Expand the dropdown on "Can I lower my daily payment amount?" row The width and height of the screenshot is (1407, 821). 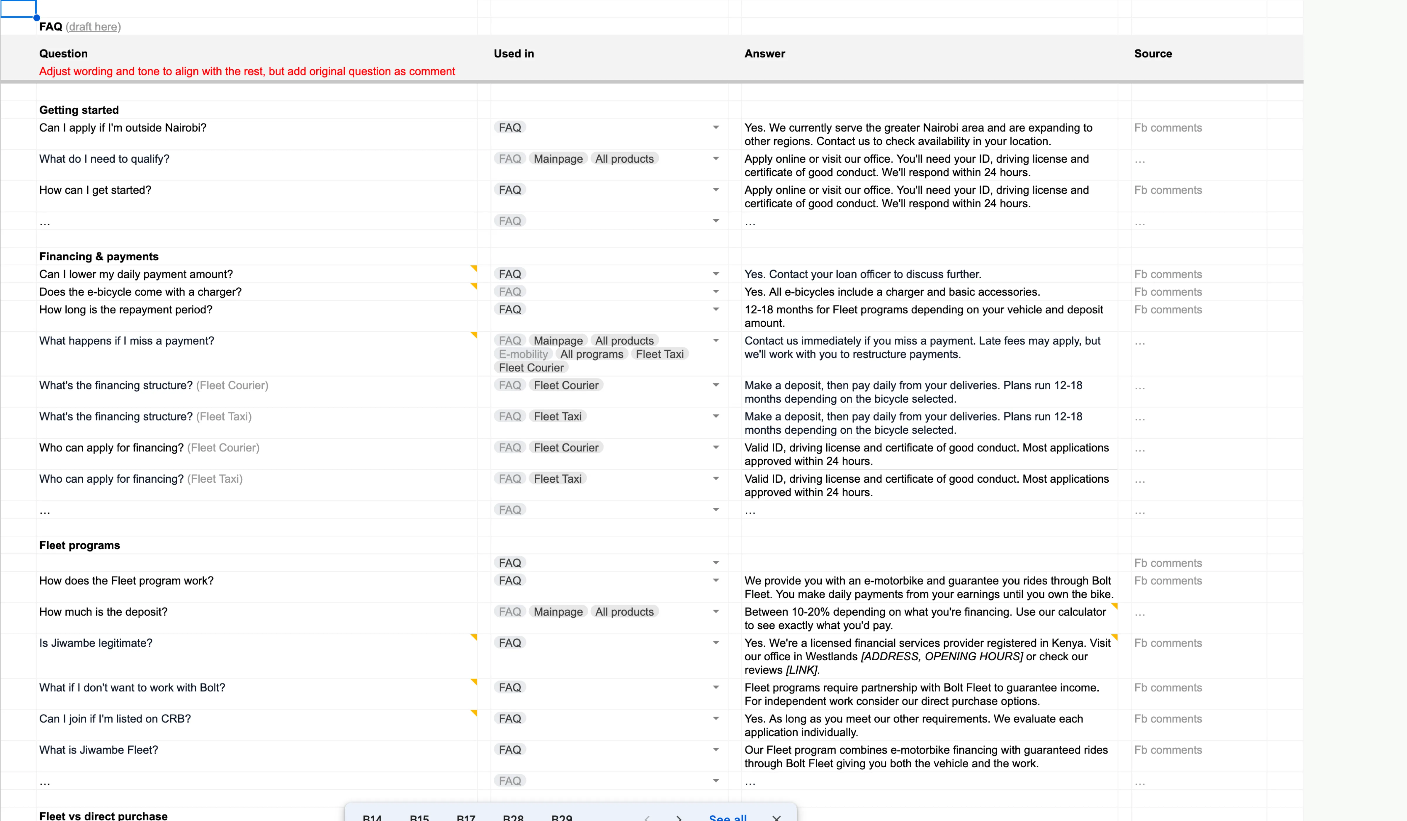[716, 274]
